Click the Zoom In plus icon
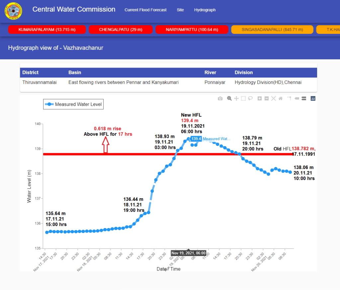 [x=260, y=98]
